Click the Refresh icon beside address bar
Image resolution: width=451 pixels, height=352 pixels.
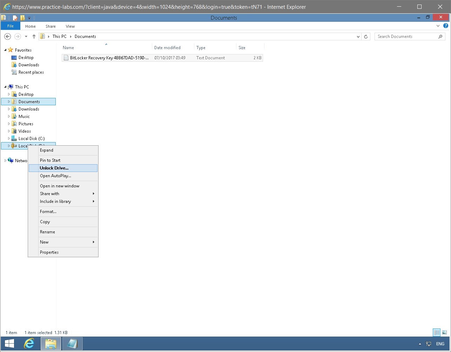point(366,36)
